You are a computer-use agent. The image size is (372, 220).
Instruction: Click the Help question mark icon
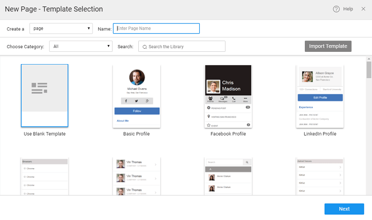[336, 9]
